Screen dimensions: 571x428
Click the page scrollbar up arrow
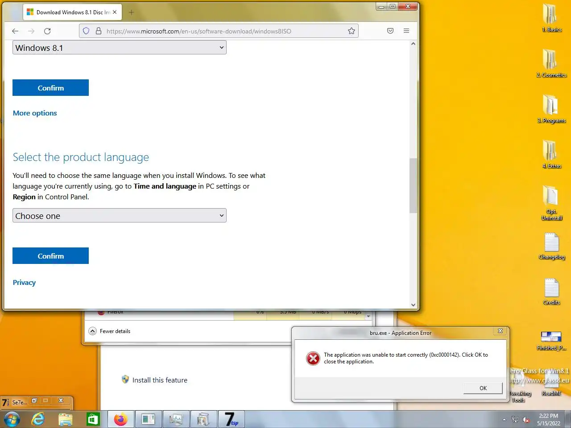point(413,44)
